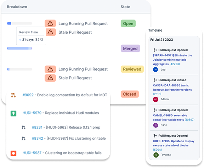Click the Reviewed state badge
The image size is (204, 168).
[x=132, y=69]
